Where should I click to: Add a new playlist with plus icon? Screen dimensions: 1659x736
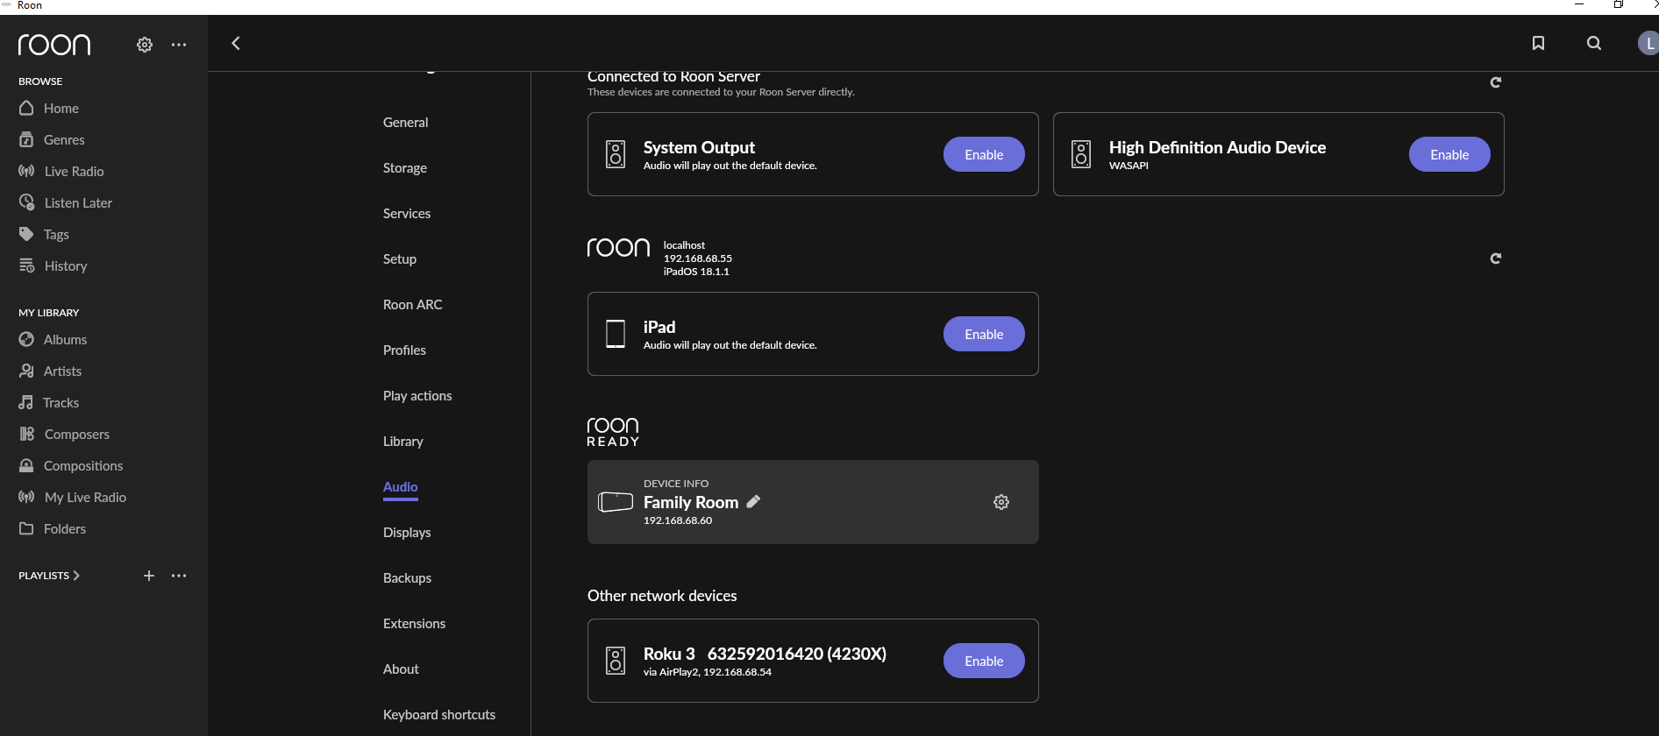point(149,576)
